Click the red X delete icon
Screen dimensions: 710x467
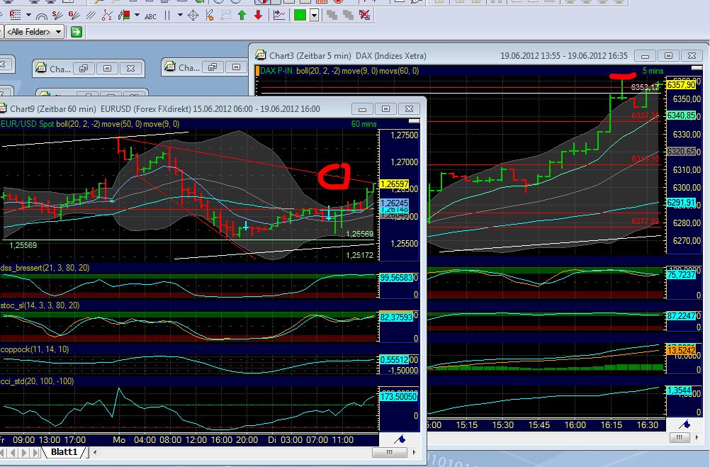[x=364, y=16]
